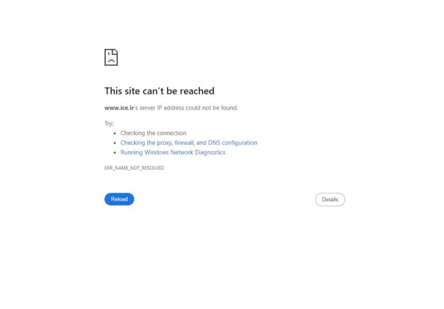Click the word 'DNS' in the link
This screenshot has height=309, width=444.
tap(214, 143)
